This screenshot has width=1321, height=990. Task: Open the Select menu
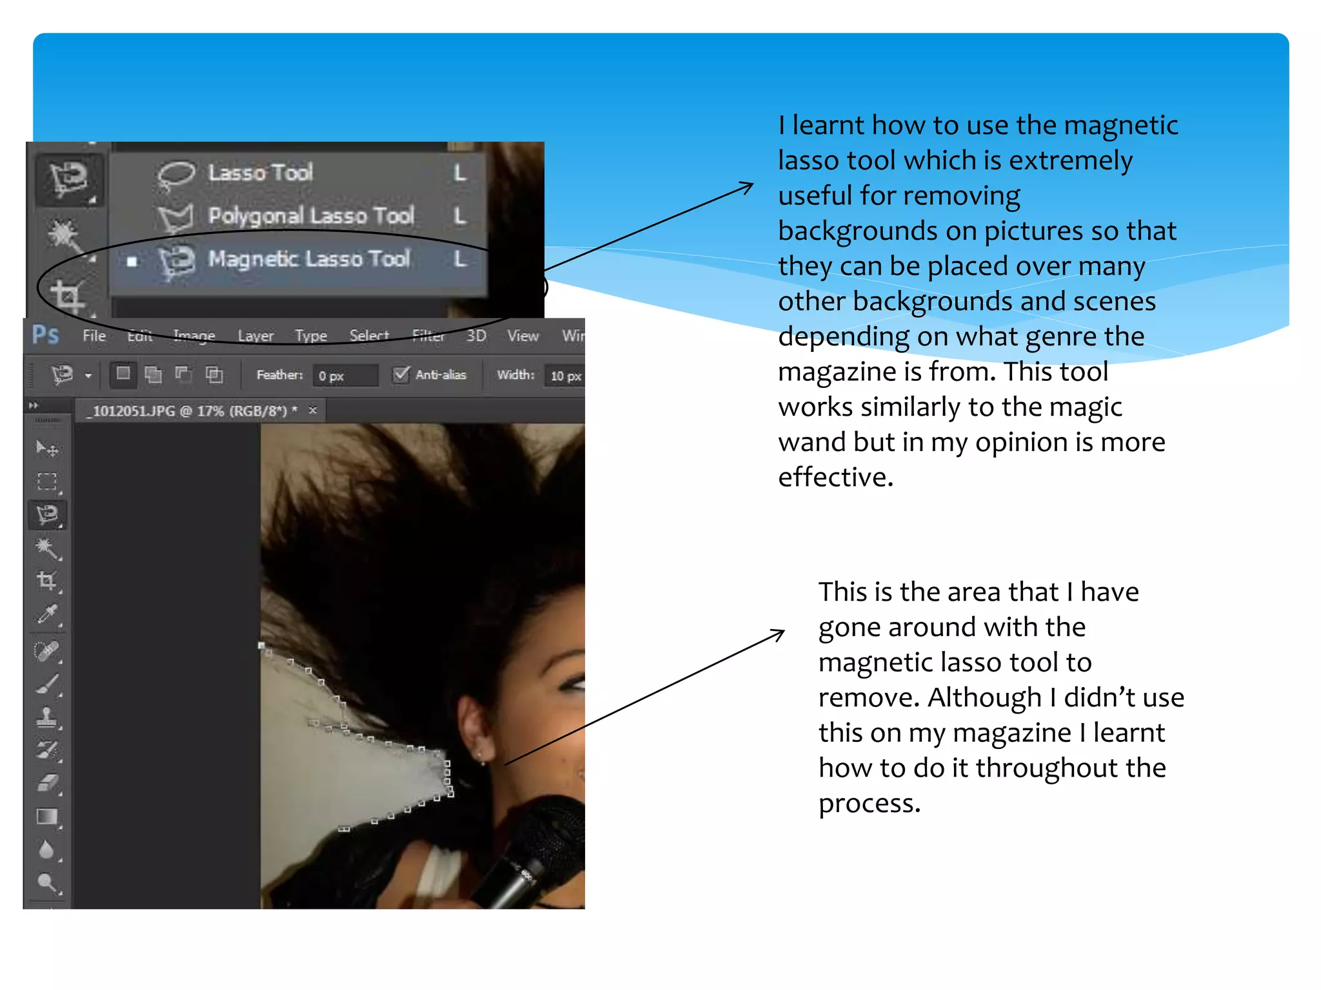coord(369,336)
